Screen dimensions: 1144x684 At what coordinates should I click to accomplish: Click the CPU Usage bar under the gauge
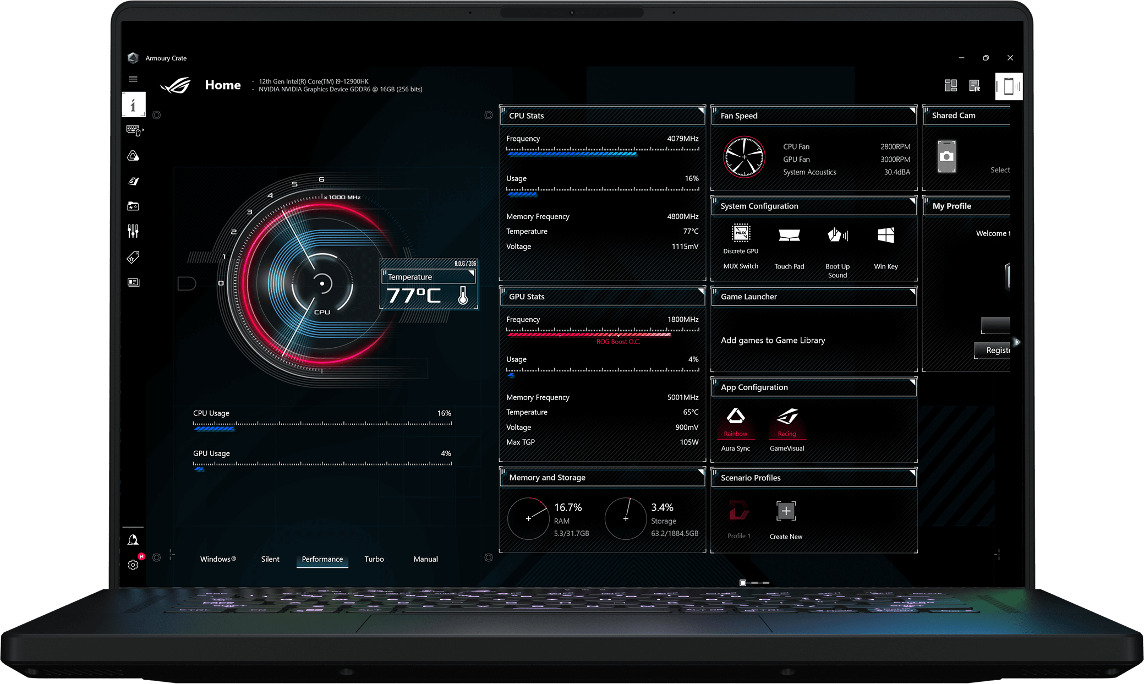(322, 426)
